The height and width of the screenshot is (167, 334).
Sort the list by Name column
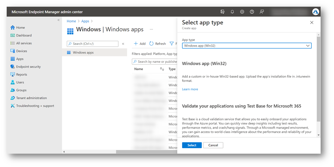point(162,69)
